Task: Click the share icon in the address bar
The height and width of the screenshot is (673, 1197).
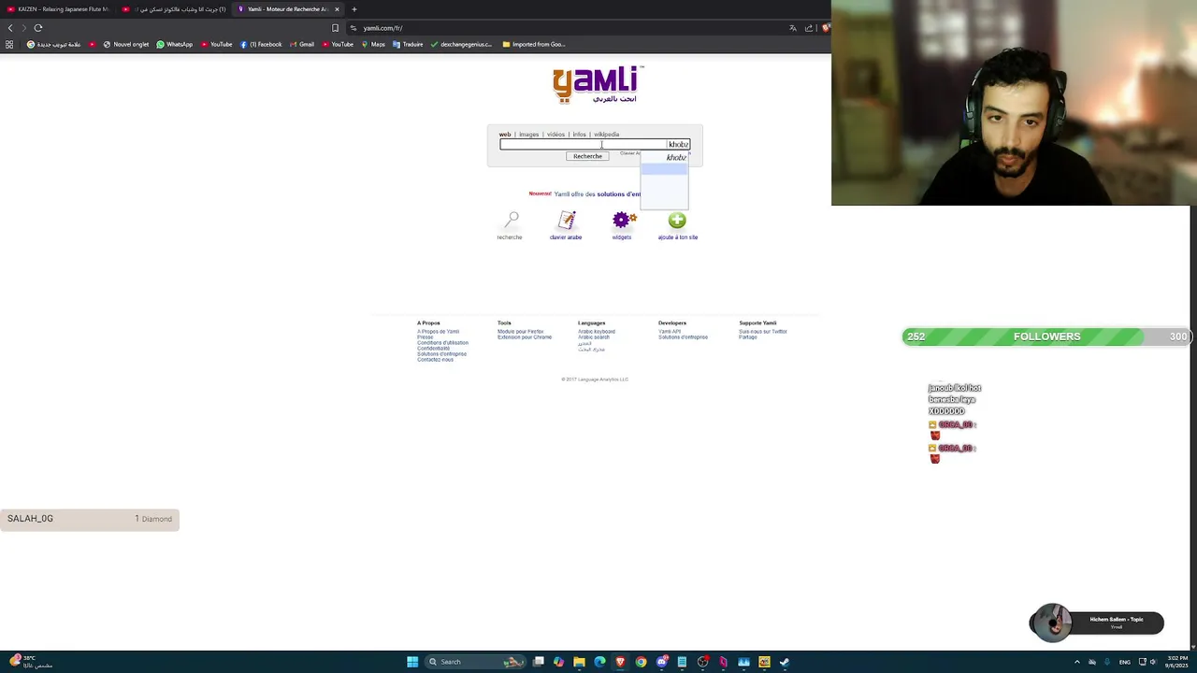Action: 809,28
